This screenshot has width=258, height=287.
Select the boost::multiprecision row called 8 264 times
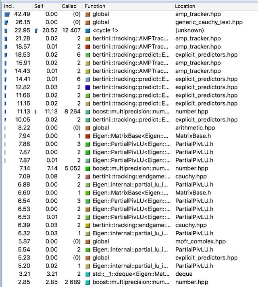pyautogui.click(x=130, y=111)
